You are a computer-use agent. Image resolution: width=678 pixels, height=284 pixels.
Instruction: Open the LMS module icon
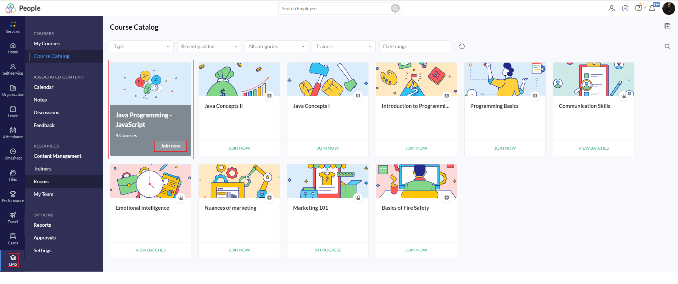13,260
